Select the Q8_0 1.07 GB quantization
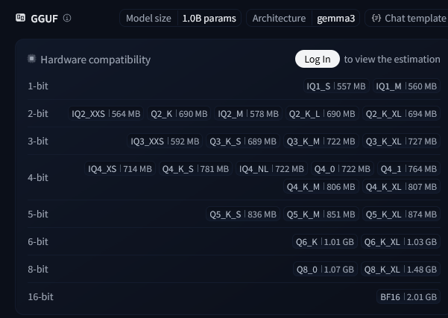The width and height of the screenshot is (448, 318). pos(324,269)
